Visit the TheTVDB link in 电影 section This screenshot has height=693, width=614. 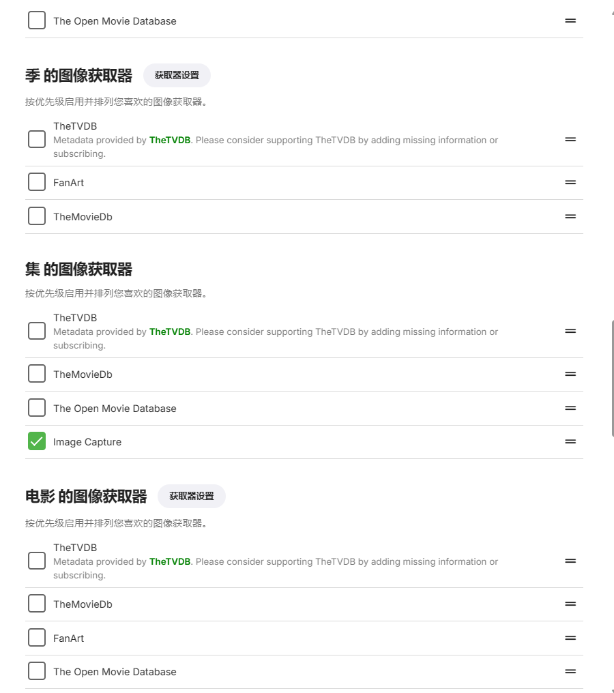[x=170, y=561]
